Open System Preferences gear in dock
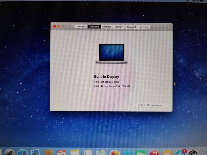Screen dimensions: 207x155 point(193,152)
